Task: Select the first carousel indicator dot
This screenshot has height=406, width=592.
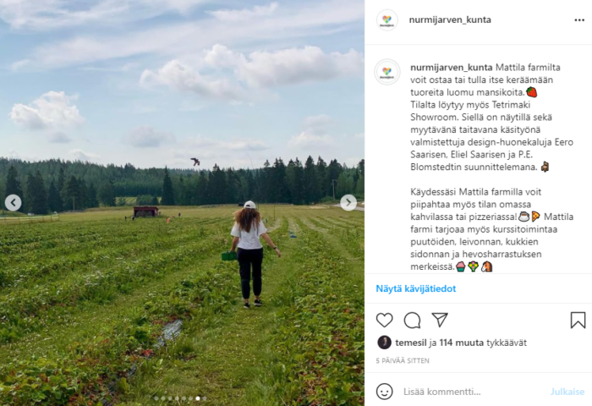Action: tap(156, 398)
